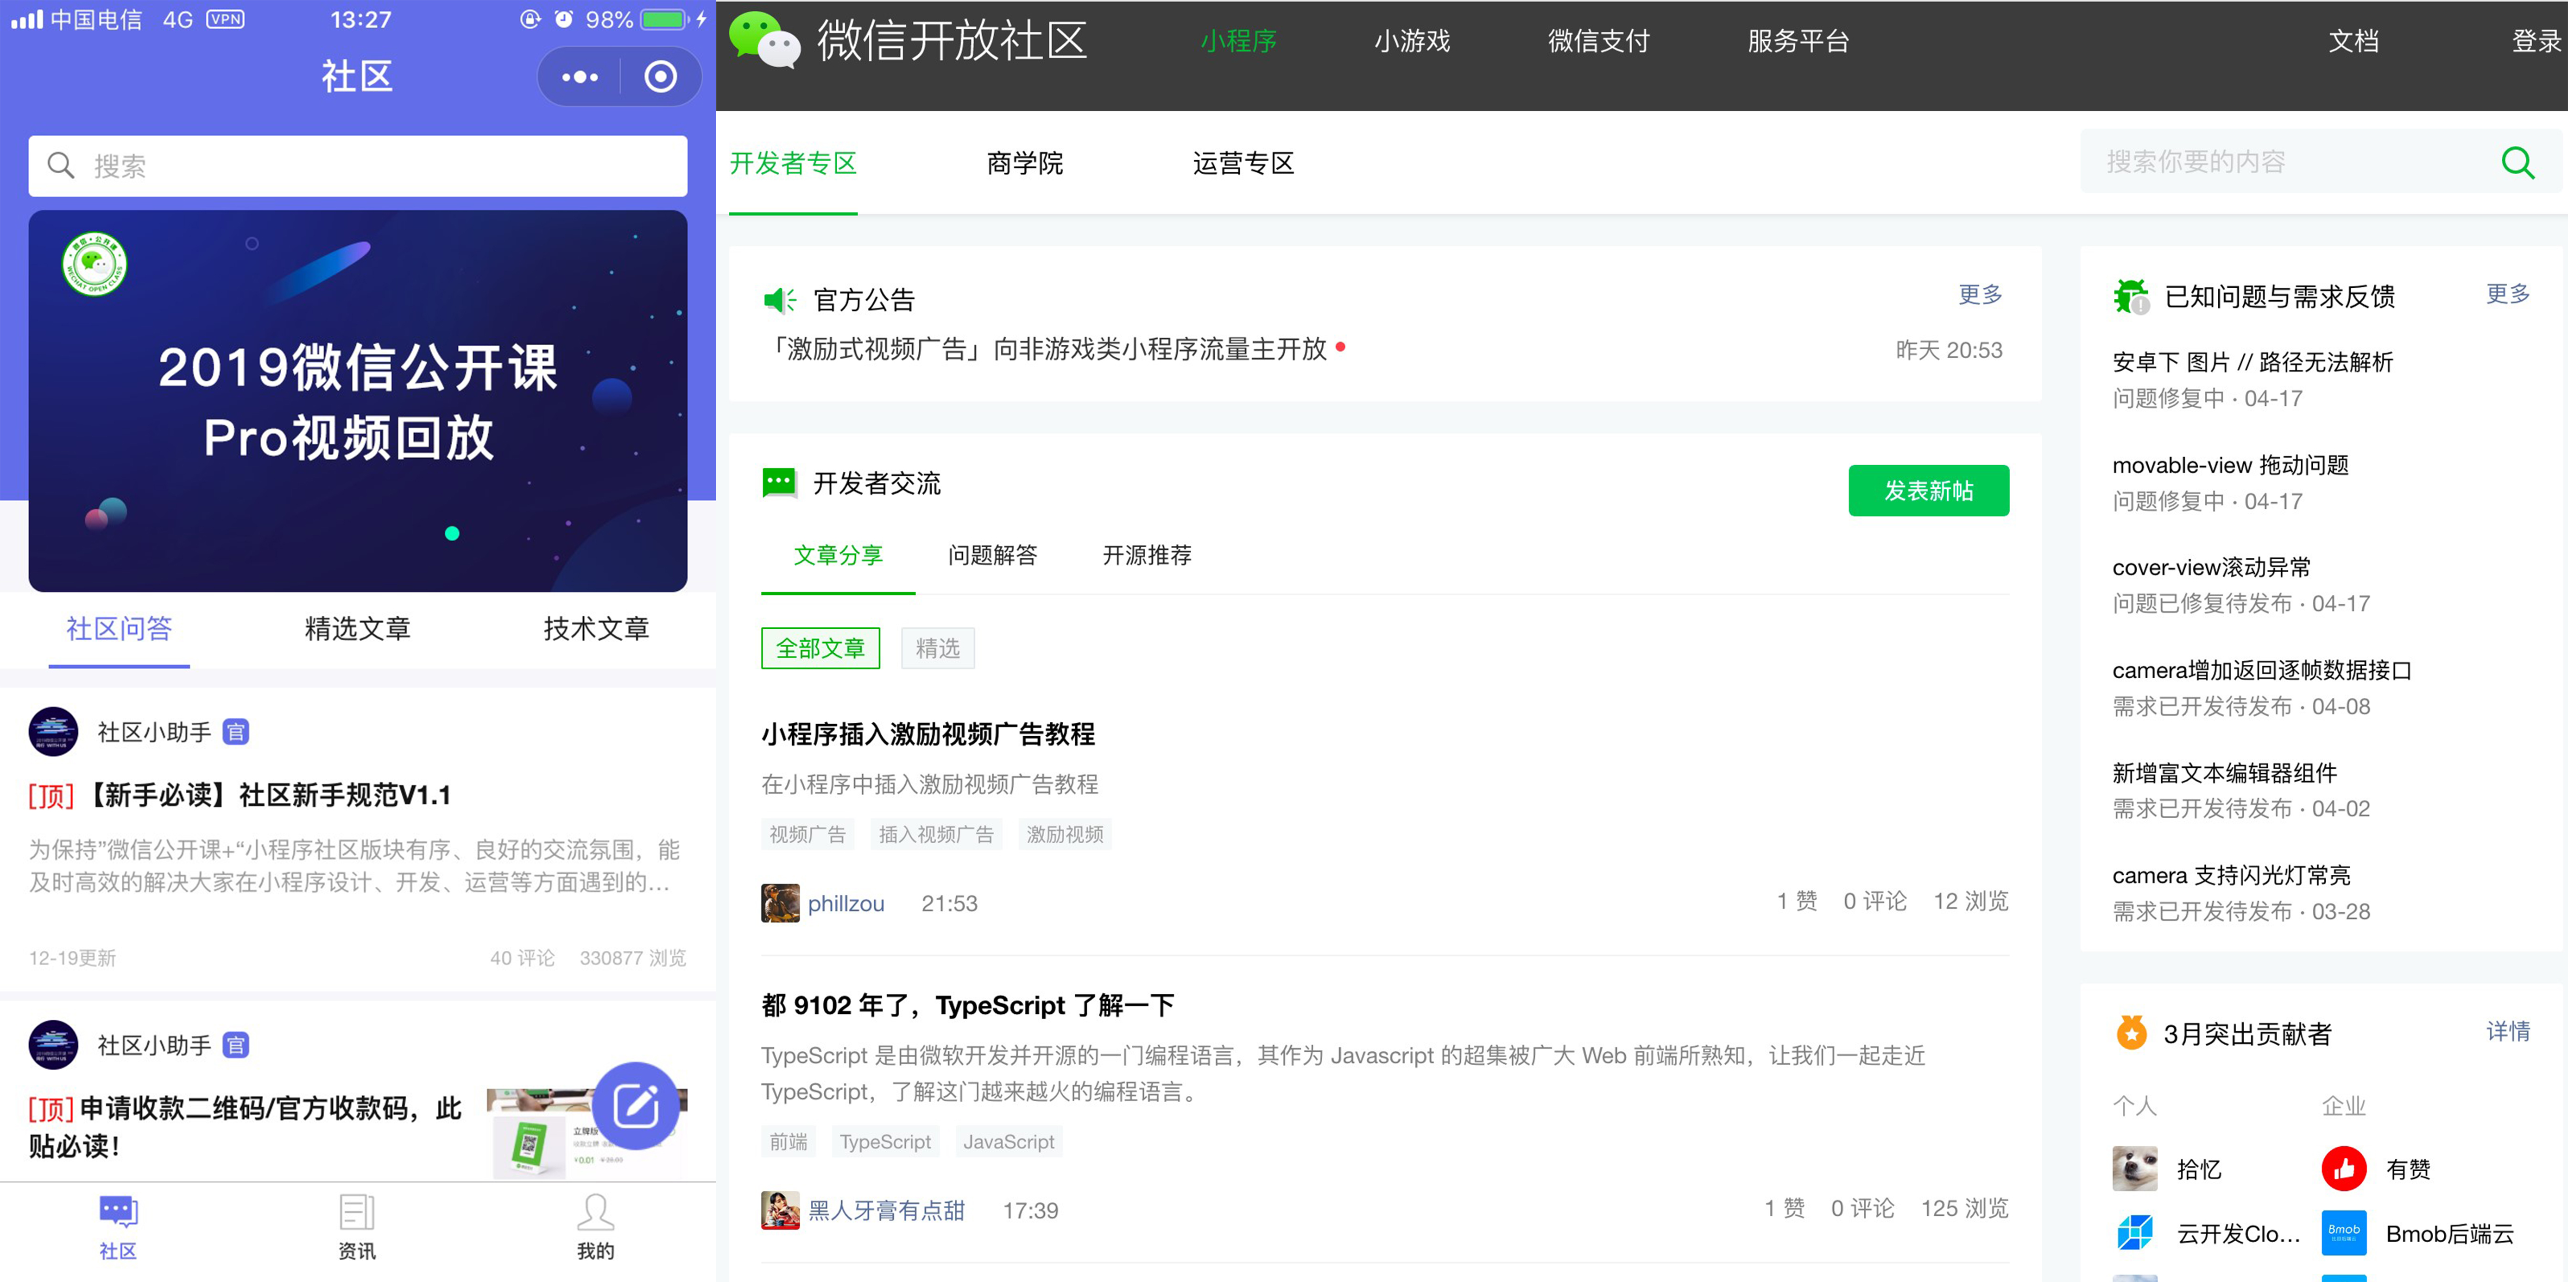This screenshot has width=2568, height=1282.
Task: Tap the floating compose post icon
Action: pyautogui.click(x=636, y=1105)
